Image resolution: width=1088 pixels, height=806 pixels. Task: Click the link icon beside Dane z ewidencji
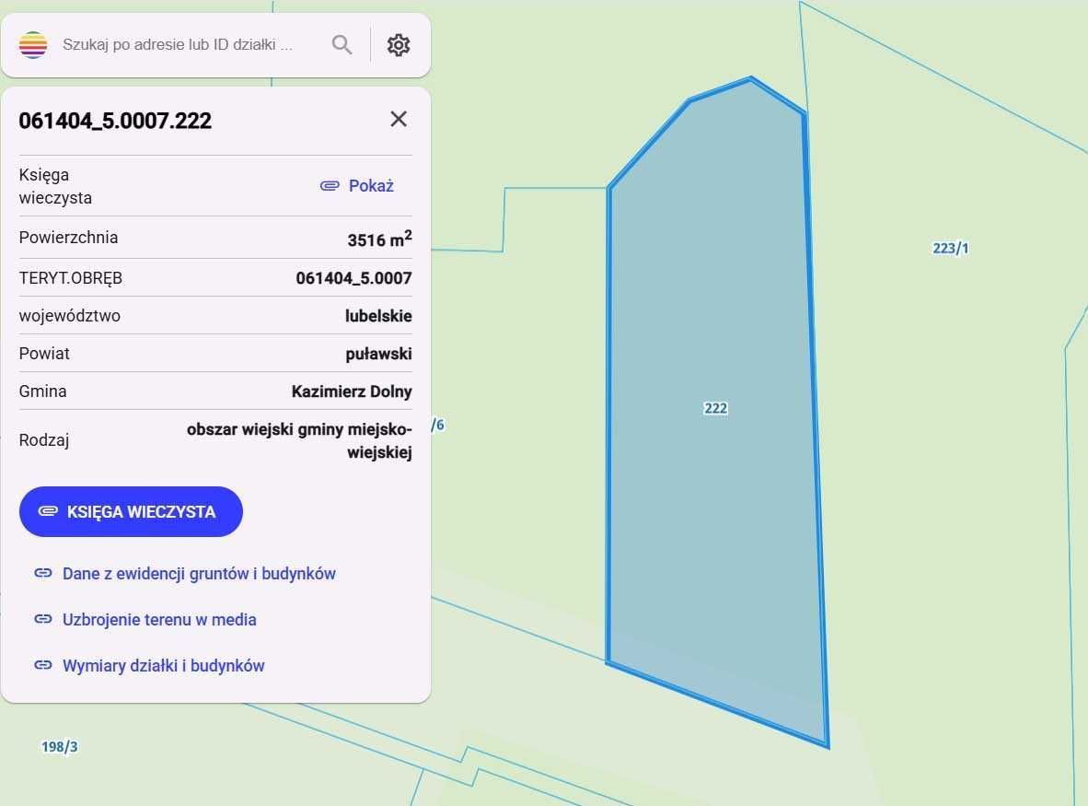pyautogui.click(x=42, y=572)
